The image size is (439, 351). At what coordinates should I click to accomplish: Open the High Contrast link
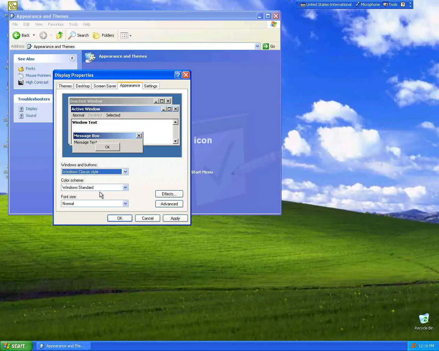coord(37,82)
